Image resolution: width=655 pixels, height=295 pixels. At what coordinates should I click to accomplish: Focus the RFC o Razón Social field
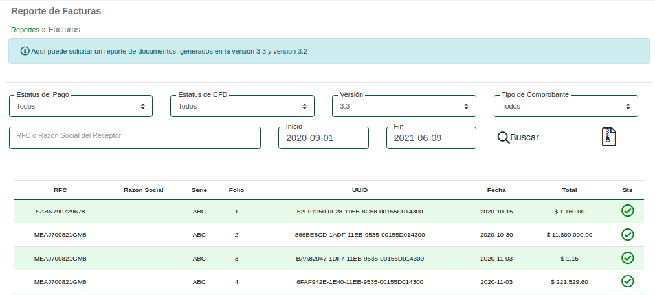pyautogui.click(x=135, y=138)
